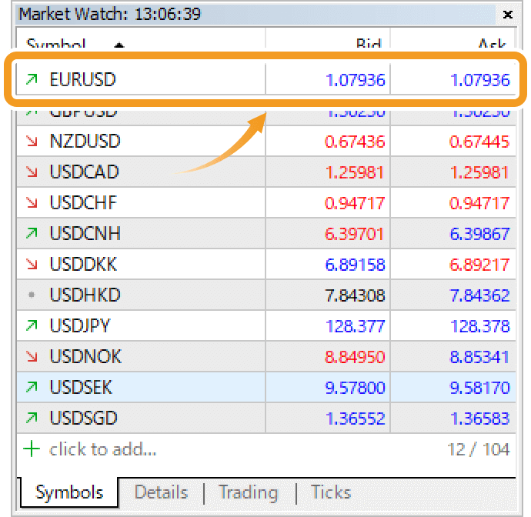The image size is (531, 517).
Task: Select the EURUSD symbol name
Action: [82, 80]
